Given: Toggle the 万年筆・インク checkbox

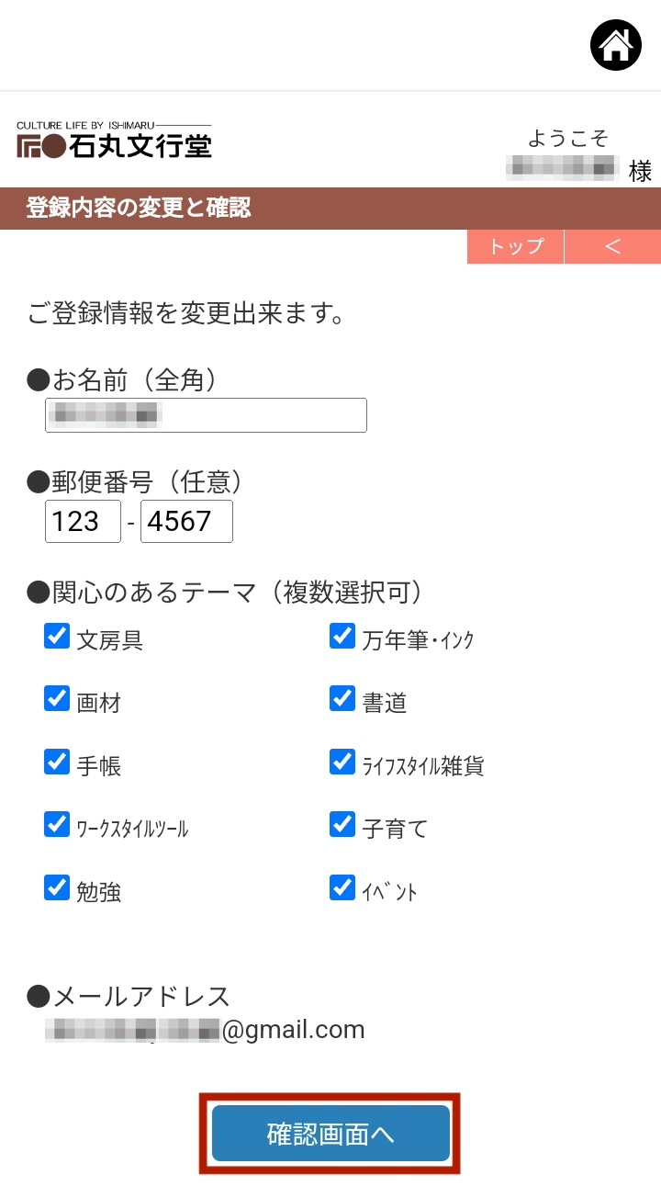Looking at the screenshot, I should 342,636.
